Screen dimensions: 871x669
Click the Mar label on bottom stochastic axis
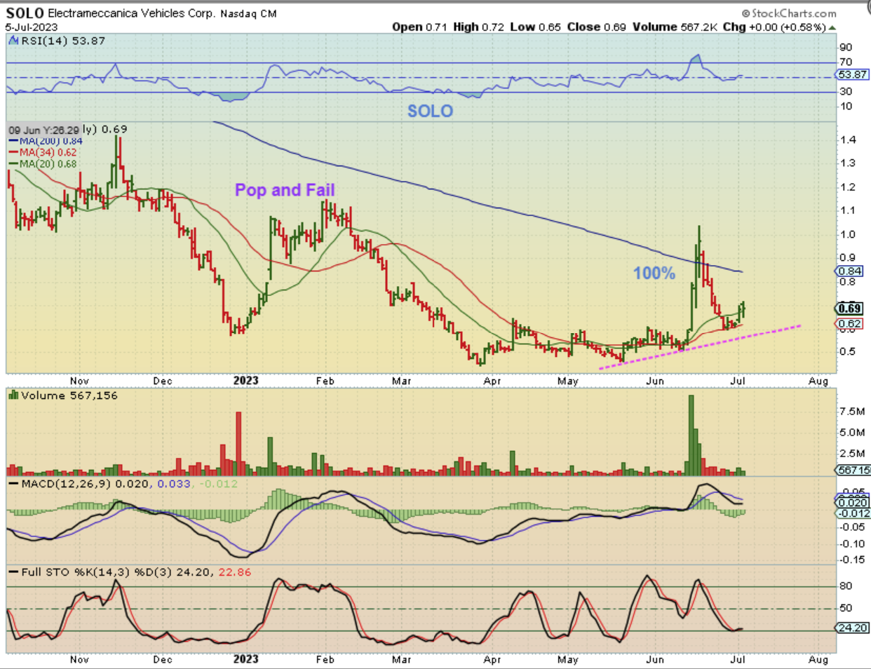401,659
